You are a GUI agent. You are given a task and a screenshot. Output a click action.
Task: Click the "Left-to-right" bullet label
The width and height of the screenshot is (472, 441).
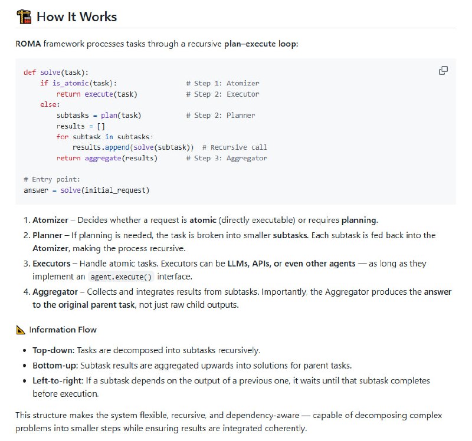[58, 380]
